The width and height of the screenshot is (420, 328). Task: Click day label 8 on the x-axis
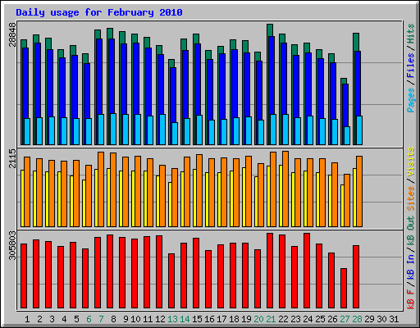tap(113, 319)
